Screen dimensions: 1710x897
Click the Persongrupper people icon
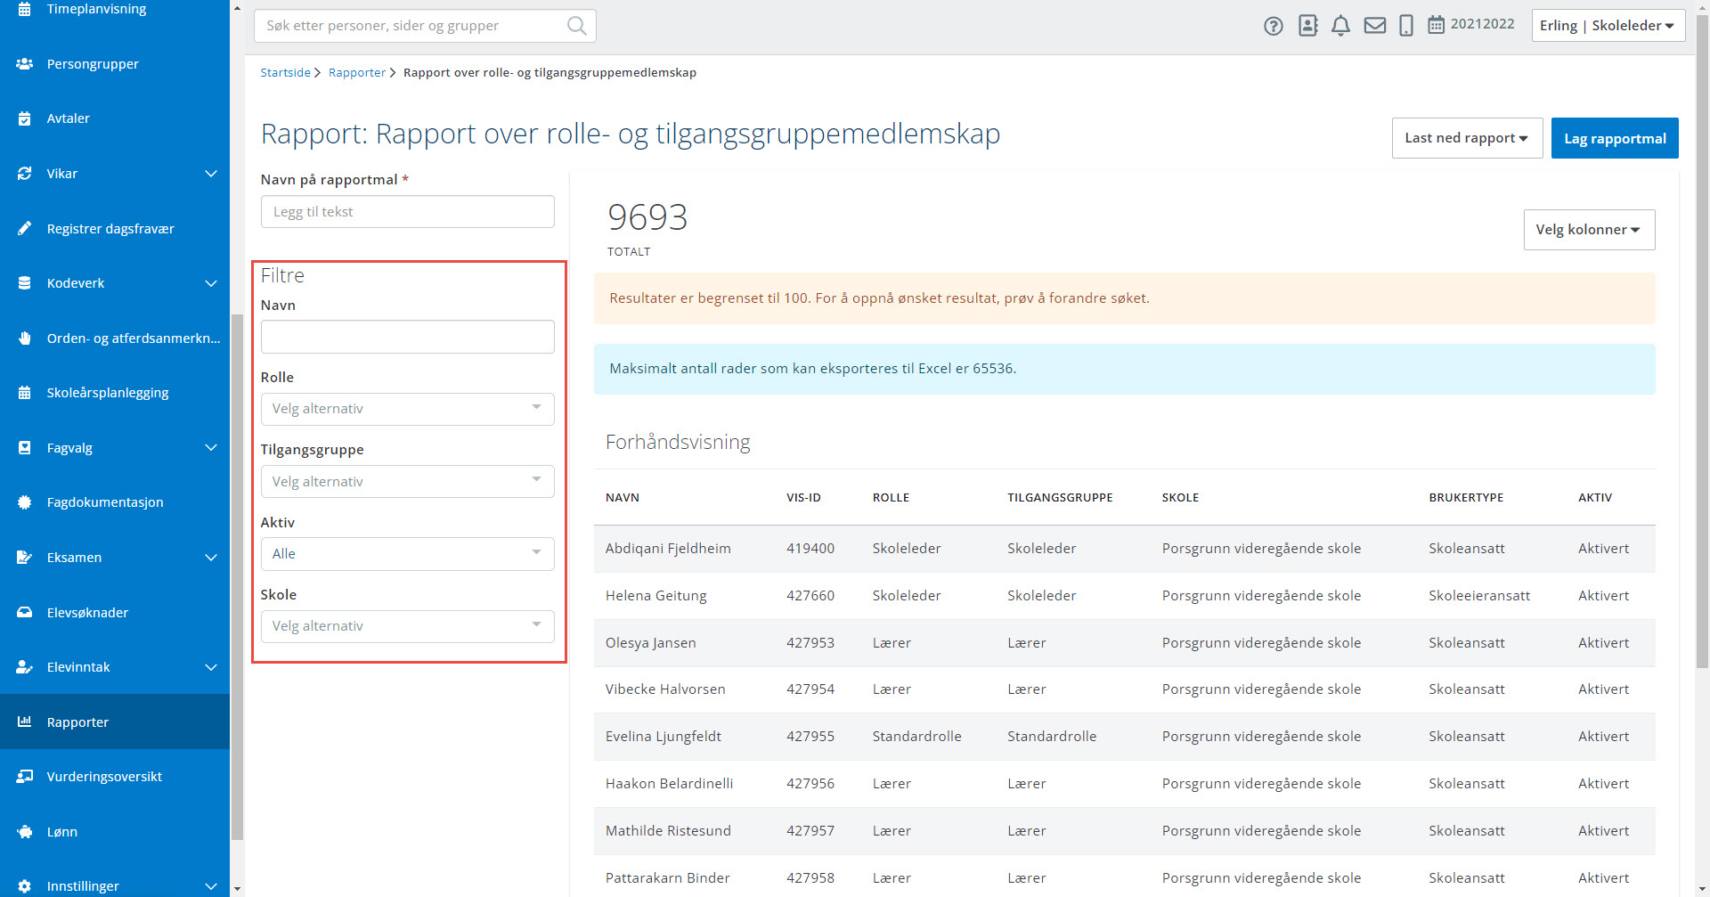point(25,64)
